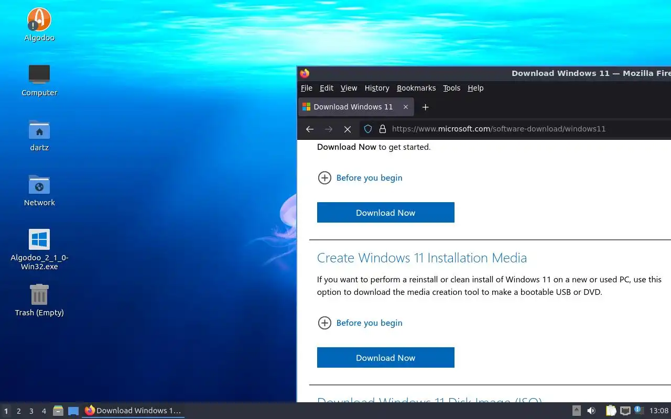Click the volume speaker tray icon
This screenshot has height=419, width=671.
coord(591,411)
